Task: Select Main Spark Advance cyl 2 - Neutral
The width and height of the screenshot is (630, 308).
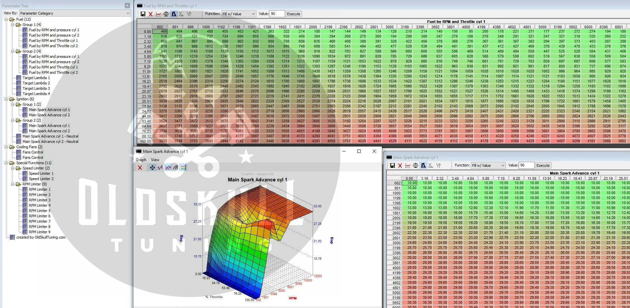Action: pos(51,142)
